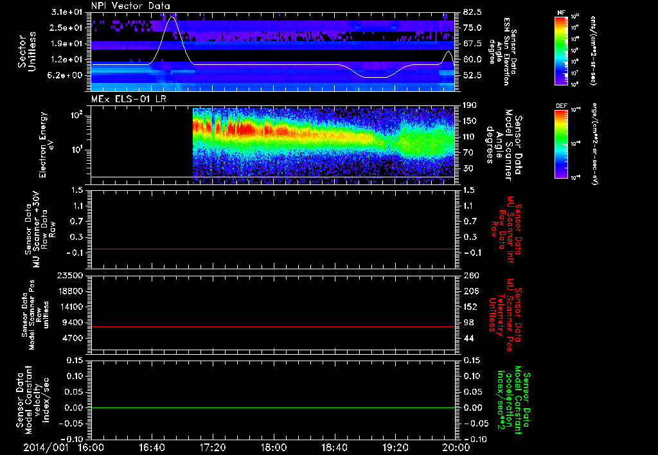The height and width of the screenshot is (455, 658).
Task: Click the green 'Model Constant acceleration' label
Action: pos(513,400)
